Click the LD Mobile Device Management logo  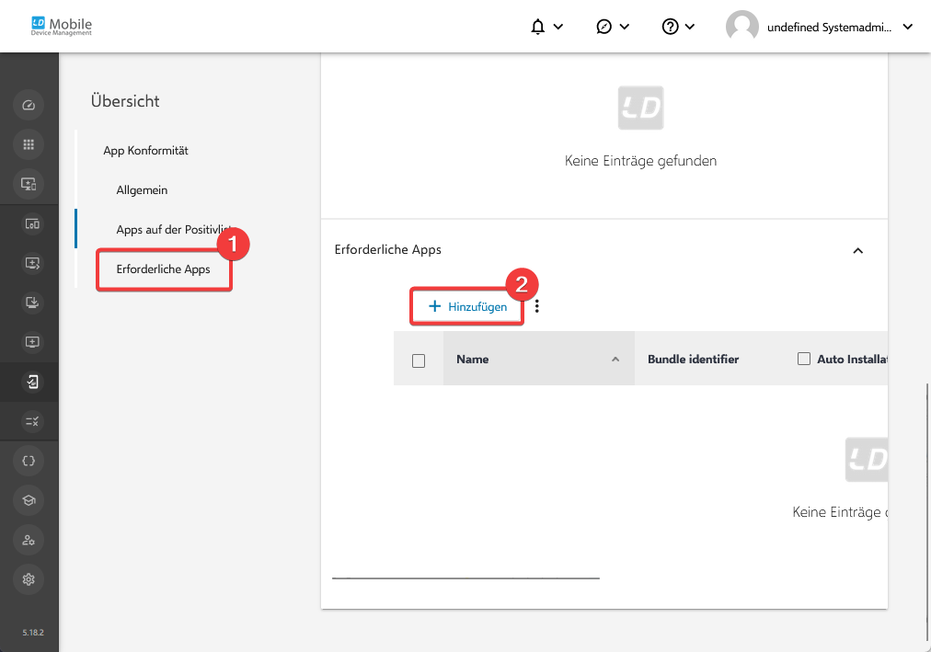[x=62, y=26]
